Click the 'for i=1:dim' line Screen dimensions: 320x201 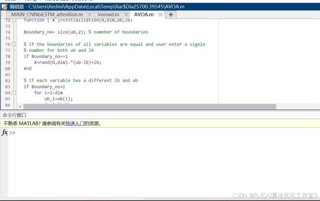click(x=48, y=93)
